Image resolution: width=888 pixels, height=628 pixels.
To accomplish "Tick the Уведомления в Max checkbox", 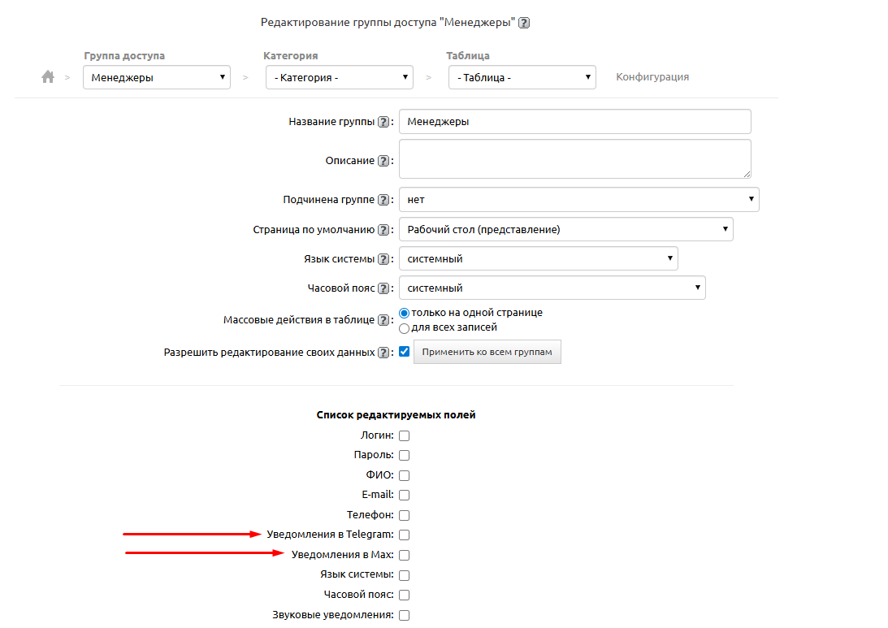I will pos(404,555).
